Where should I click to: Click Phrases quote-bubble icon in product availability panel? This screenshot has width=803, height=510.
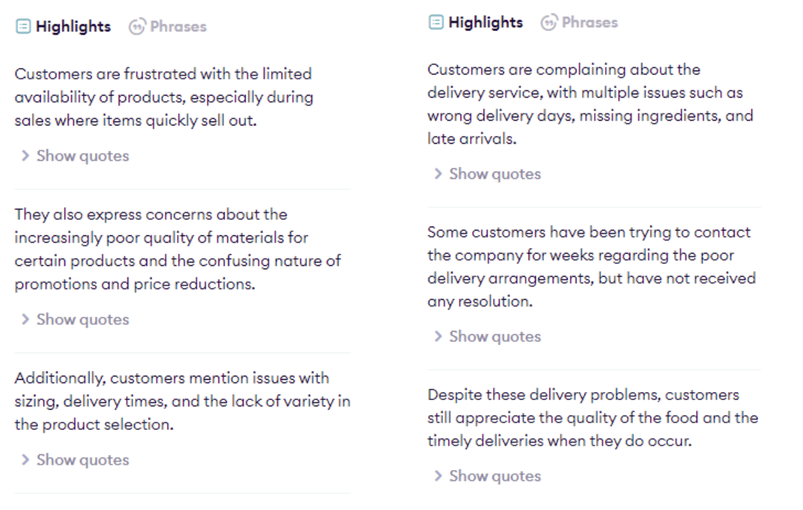pos(137,27)
